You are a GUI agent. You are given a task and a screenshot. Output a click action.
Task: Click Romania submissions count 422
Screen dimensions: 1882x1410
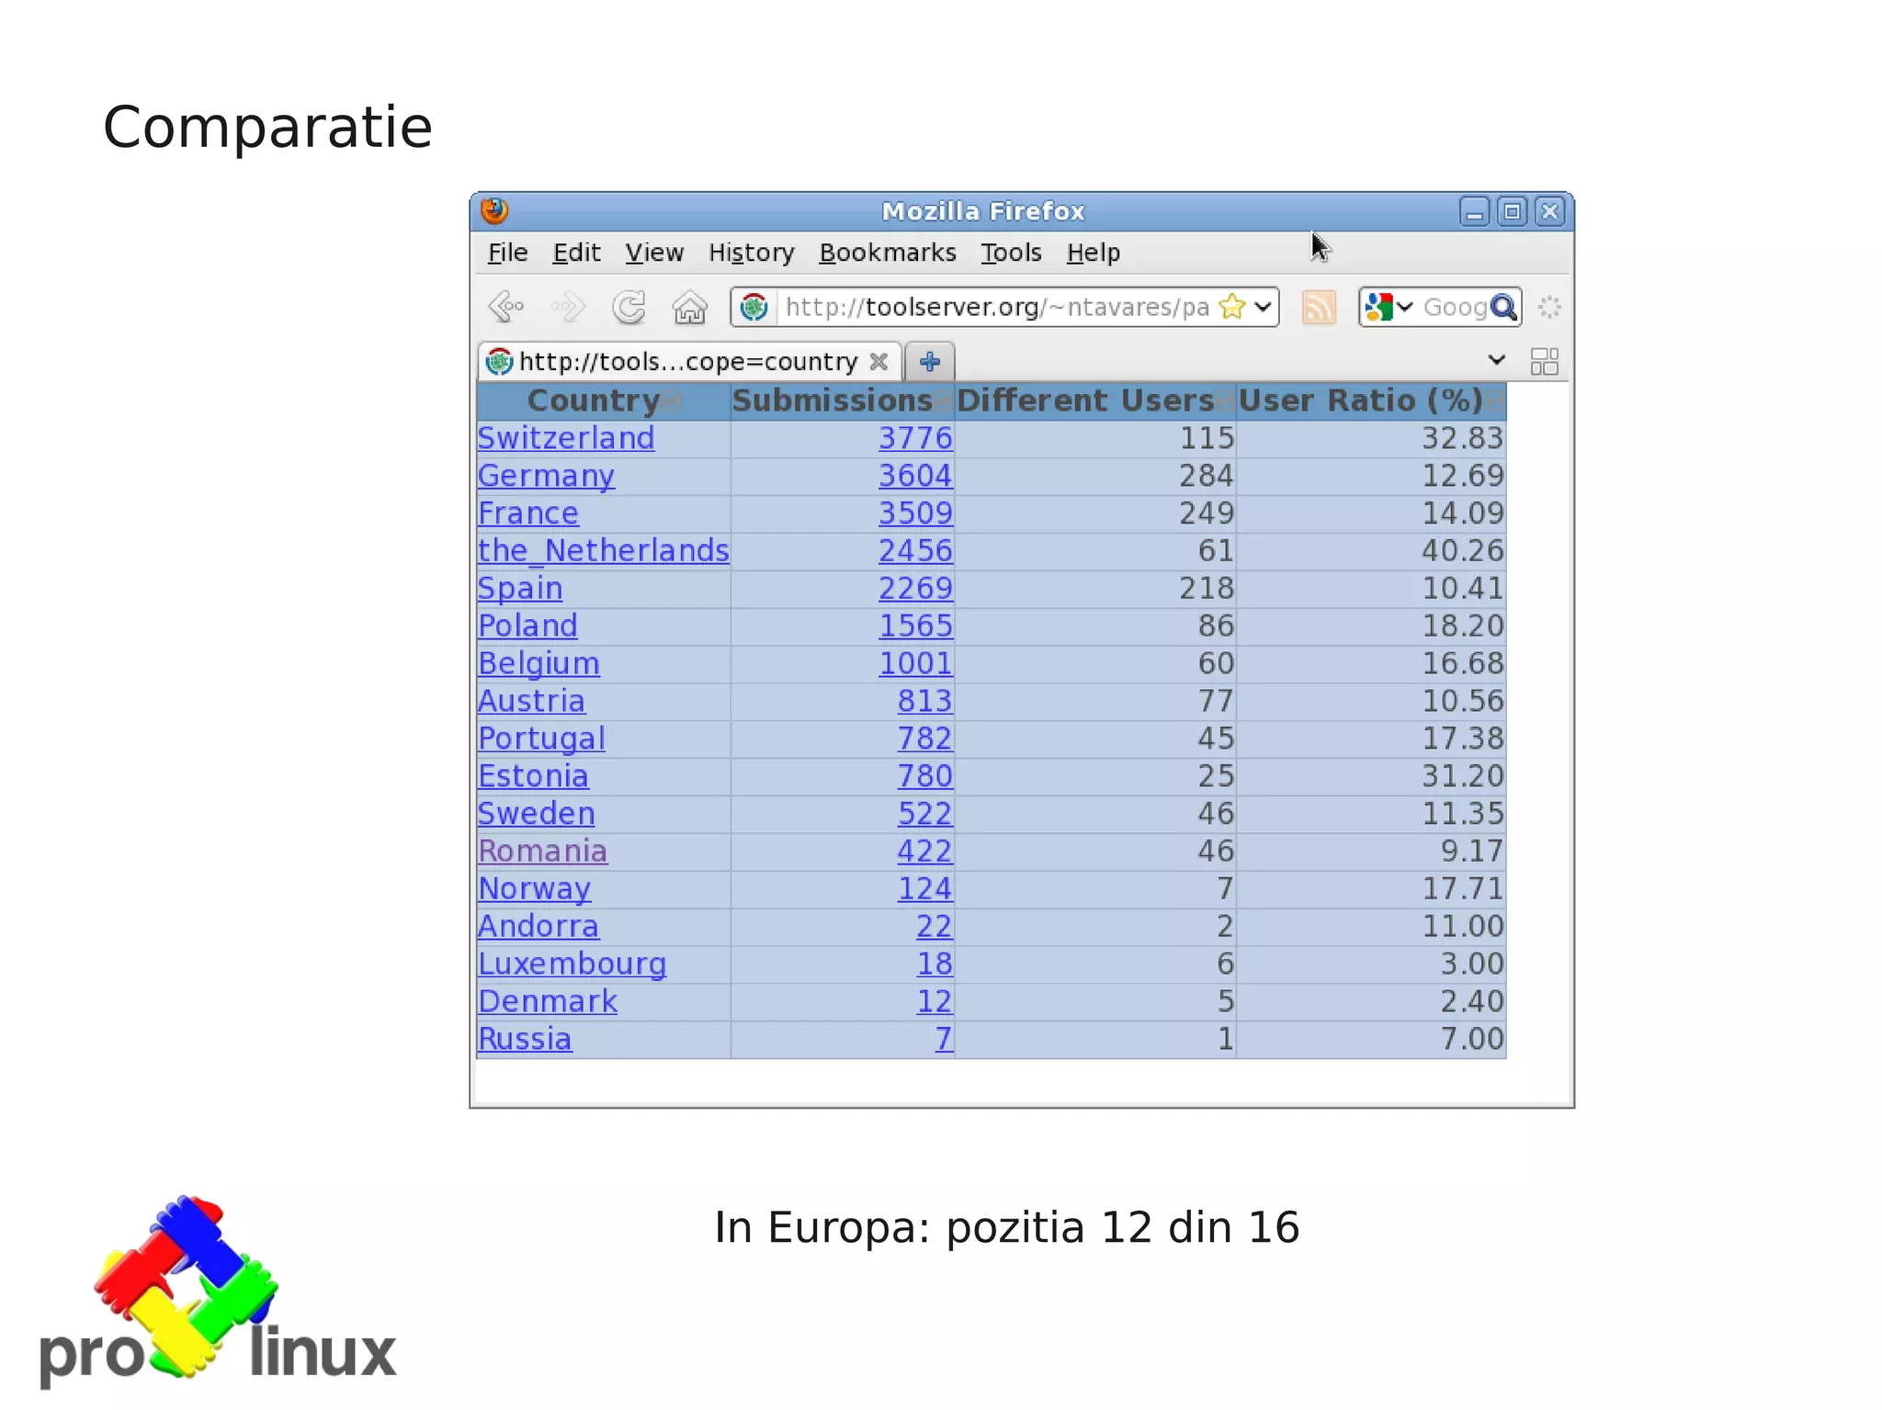coord(924,852)
